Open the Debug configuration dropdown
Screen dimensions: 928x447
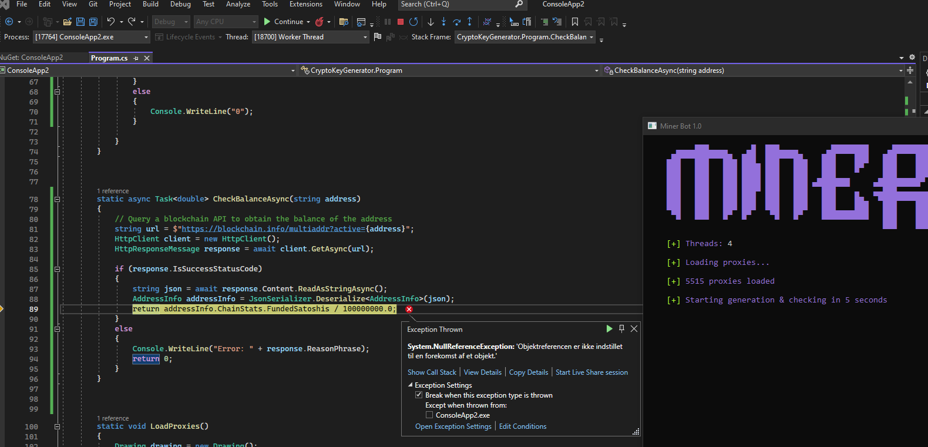click(171, 22)
